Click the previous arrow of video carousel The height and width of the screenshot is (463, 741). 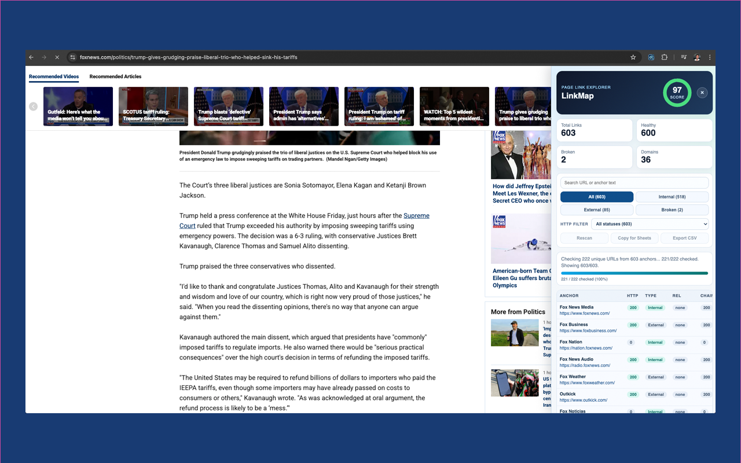point(34,106)
